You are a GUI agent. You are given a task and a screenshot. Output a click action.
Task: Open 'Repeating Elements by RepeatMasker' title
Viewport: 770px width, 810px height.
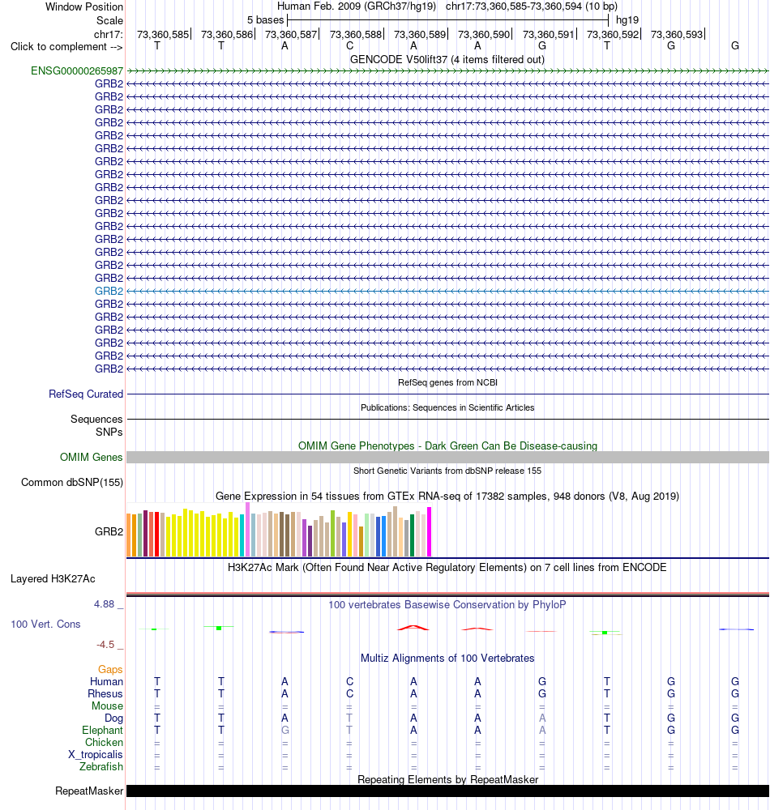447,779
